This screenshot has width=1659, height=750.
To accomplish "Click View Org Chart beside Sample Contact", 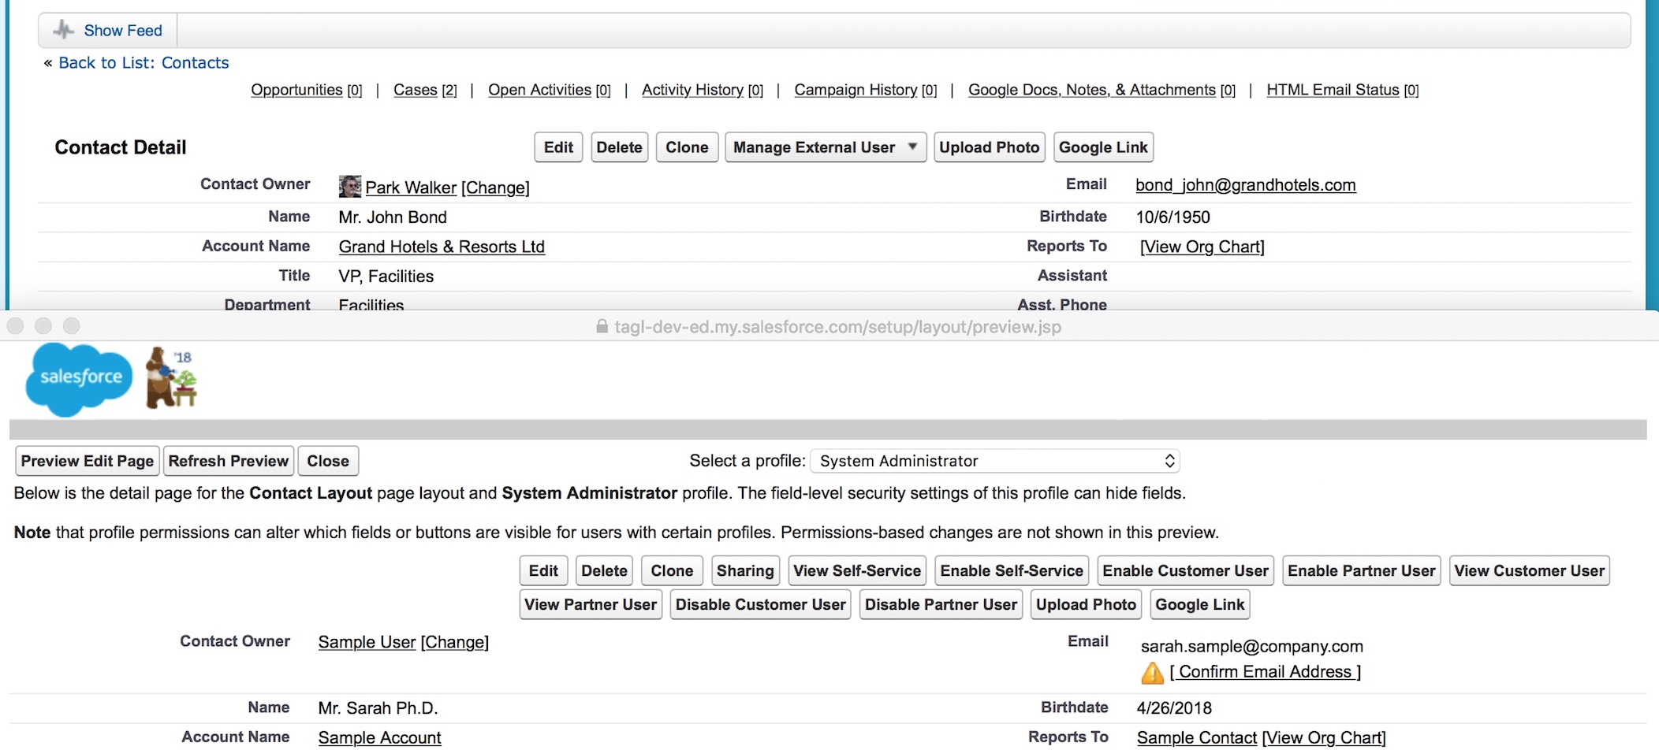I will click(1324, 737).
